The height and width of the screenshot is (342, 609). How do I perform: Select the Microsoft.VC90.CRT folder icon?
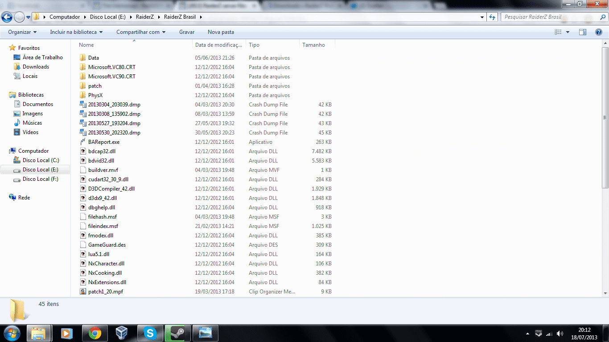coord(82,77)
